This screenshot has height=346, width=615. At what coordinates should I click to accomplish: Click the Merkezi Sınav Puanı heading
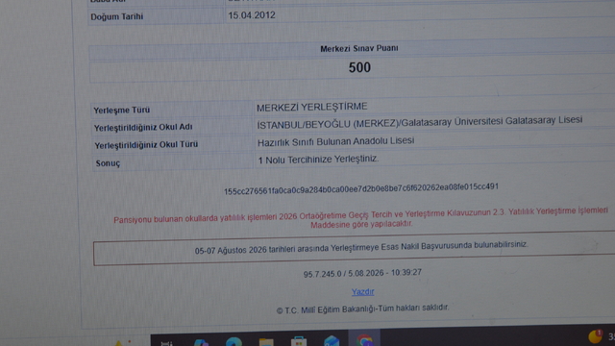tap(359, 49)
